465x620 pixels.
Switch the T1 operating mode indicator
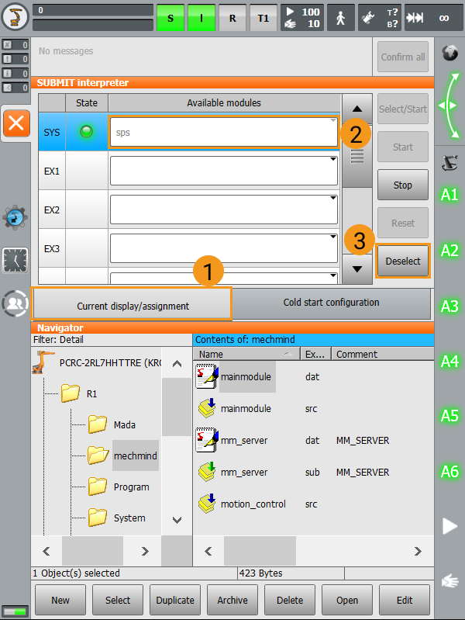tap(263, 17)
